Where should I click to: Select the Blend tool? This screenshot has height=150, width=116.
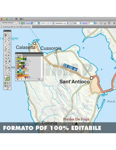click(9, 64)
